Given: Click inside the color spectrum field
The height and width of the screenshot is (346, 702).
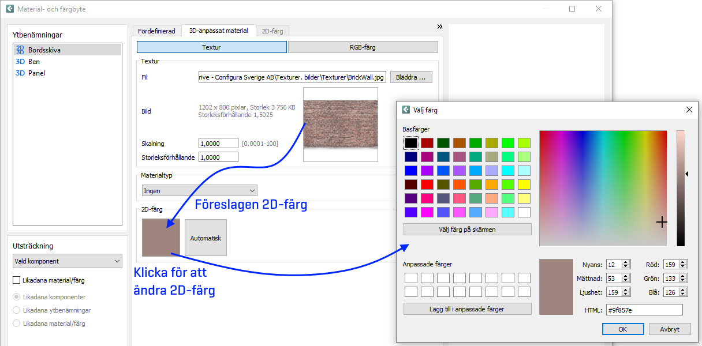Looking at the screenshot, I should coord(603,189).
